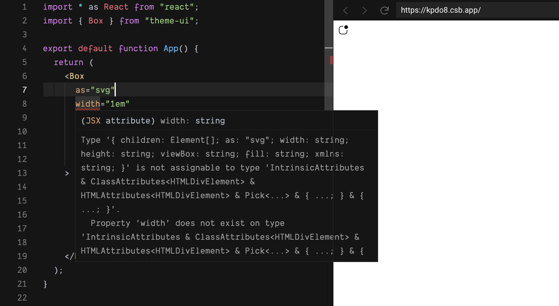Place cursor on as="svg" in line 7
The image size is (559, 306).
[95, 90]
